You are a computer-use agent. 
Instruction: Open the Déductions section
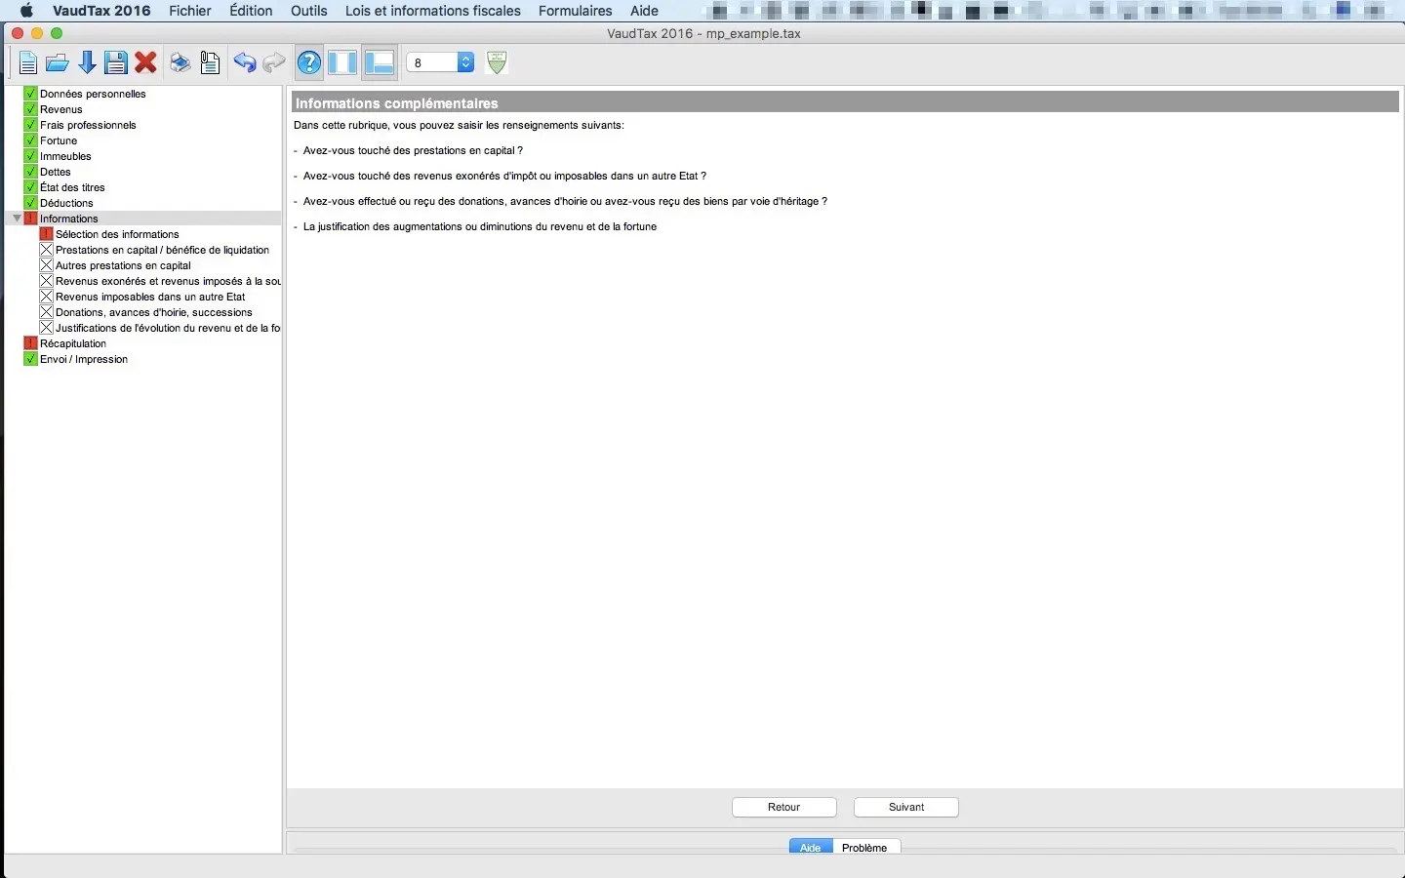(x=66, y=203)
